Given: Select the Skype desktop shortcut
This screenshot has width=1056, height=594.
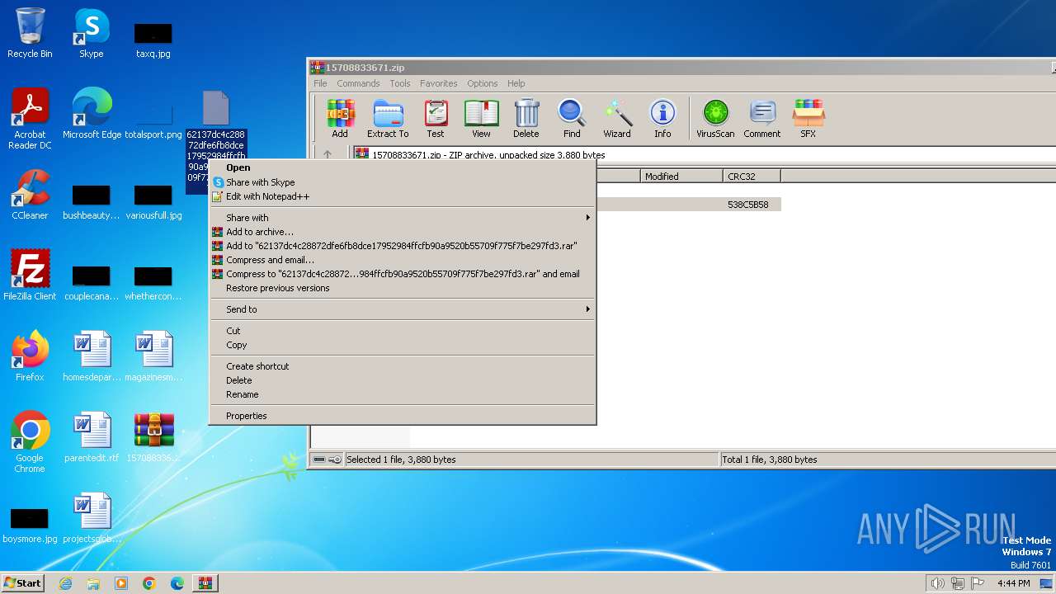Looking at the screenshot, I should 91,33.
